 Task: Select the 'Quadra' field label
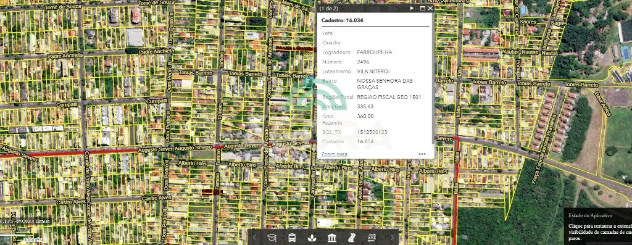331,43
